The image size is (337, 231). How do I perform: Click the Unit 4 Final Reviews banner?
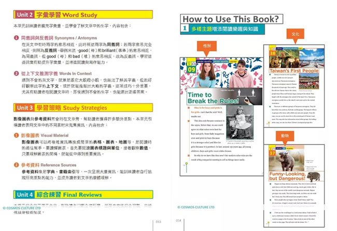coord(83,195)
